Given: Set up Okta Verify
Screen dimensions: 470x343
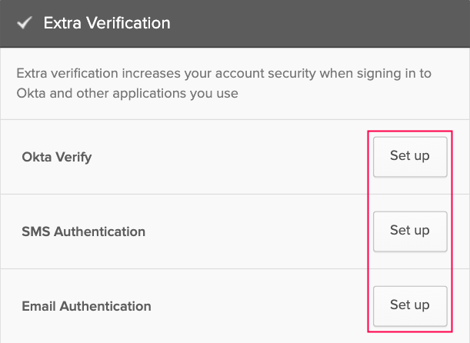Looking at the screenshot, I should pos(409,156).
